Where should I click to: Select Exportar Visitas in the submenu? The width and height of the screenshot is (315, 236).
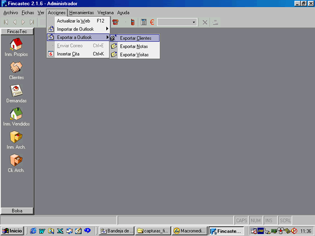[134, 55]
